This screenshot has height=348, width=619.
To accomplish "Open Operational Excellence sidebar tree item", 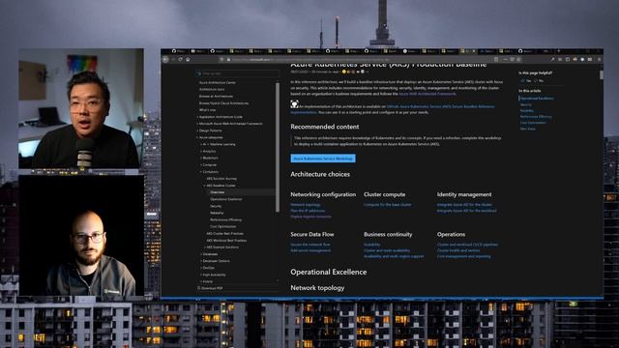I will [225, 199].
